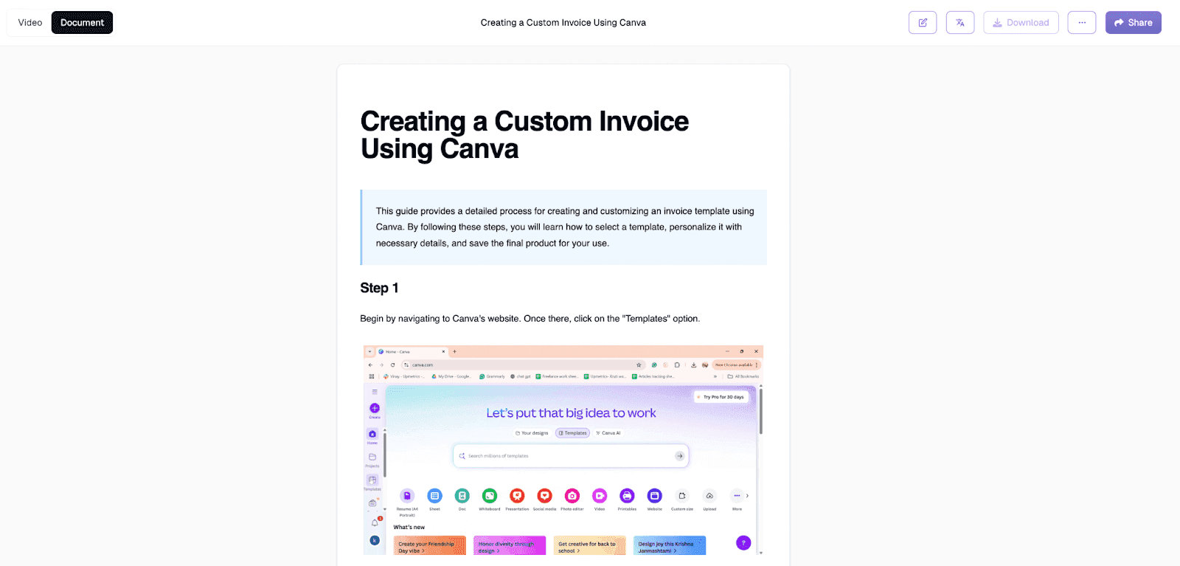Click Templates sidebar icon in Canva screenshot
This screenshot has height=566, width=1180.
click(372, 480)
